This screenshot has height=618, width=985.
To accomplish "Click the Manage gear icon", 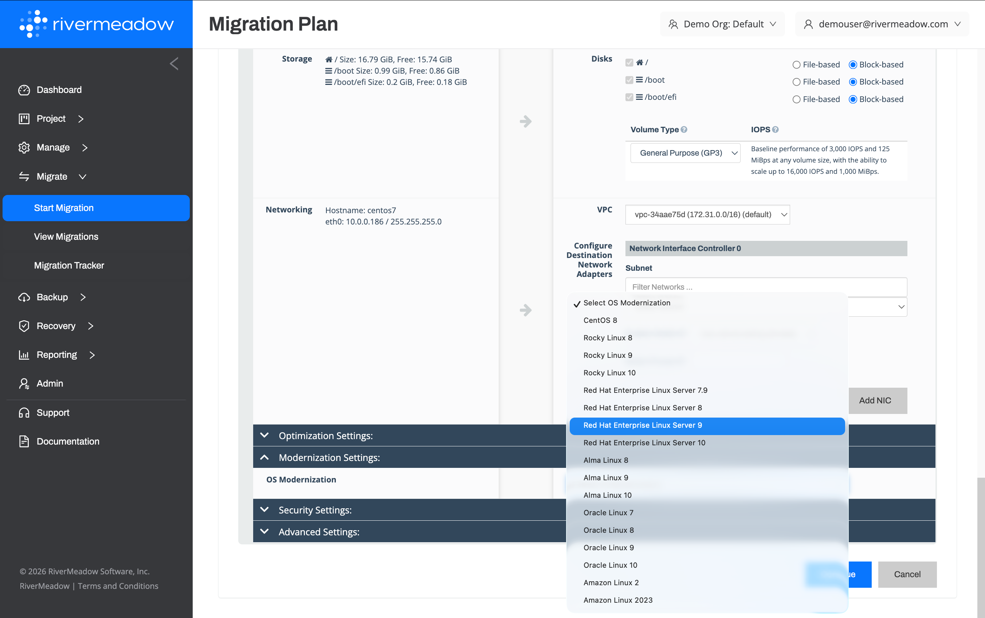I will coord(24,148).
